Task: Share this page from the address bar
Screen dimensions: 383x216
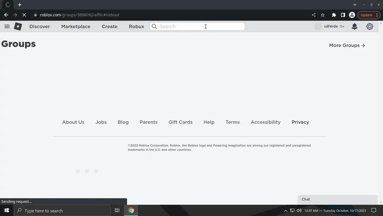Action: (x=314, y=15)
